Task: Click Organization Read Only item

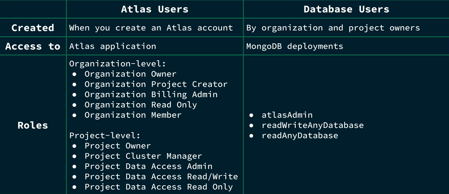Action: [x=140, y=105]
